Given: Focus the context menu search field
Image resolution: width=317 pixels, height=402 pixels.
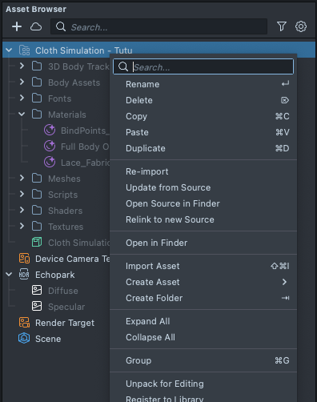Looking at the screenshot, I should (203, 66).
